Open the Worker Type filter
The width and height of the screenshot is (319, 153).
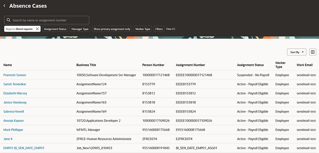[x=143, y=29]
